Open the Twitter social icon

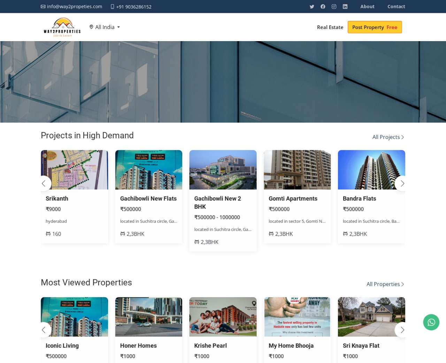pos(312,7)
